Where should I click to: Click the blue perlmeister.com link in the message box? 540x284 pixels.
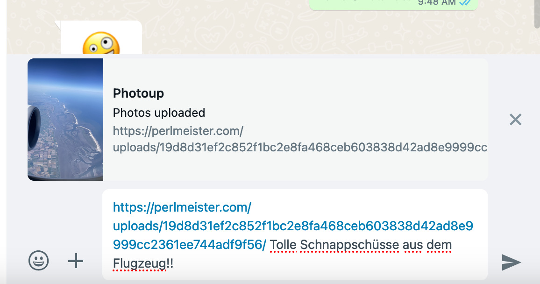click(293, 226)
